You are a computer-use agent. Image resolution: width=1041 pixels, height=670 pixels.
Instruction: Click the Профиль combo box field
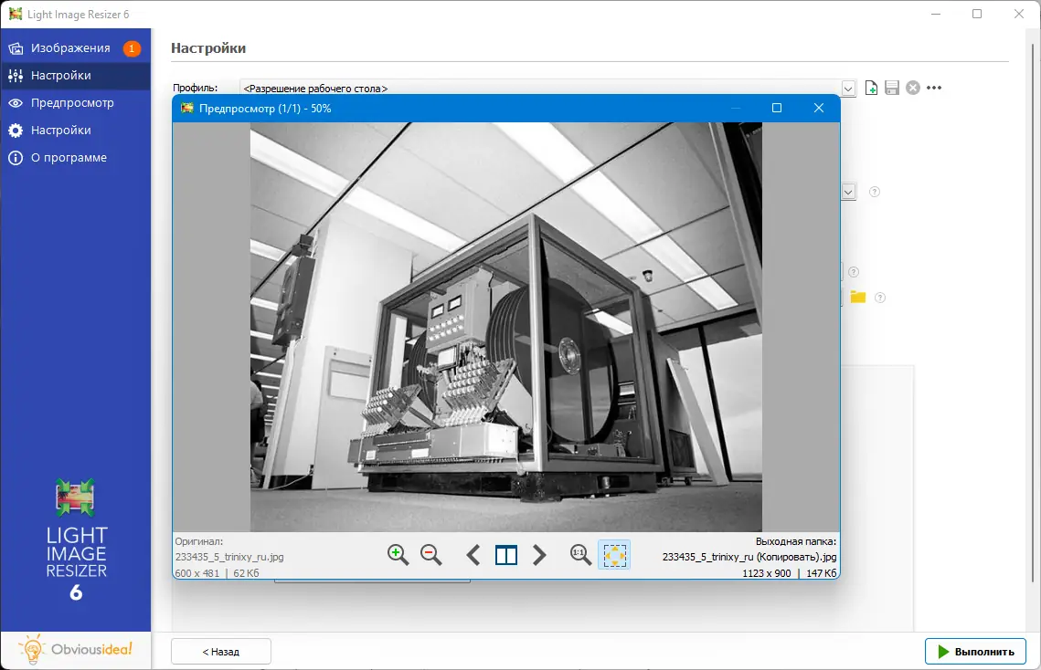pos(547,89)
